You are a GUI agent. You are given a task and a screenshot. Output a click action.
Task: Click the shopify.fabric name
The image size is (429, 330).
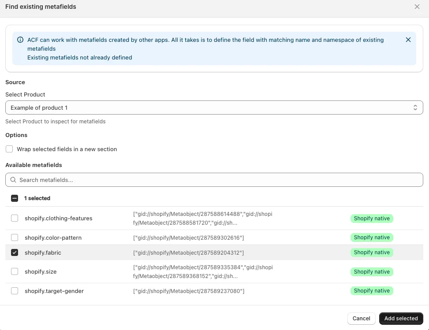click(43, 253)
